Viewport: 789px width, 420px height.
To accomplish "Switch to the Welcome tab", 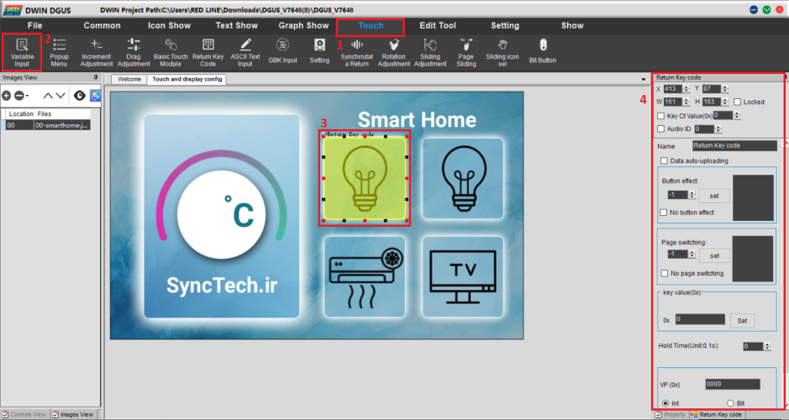I will (x=129, y=80).
